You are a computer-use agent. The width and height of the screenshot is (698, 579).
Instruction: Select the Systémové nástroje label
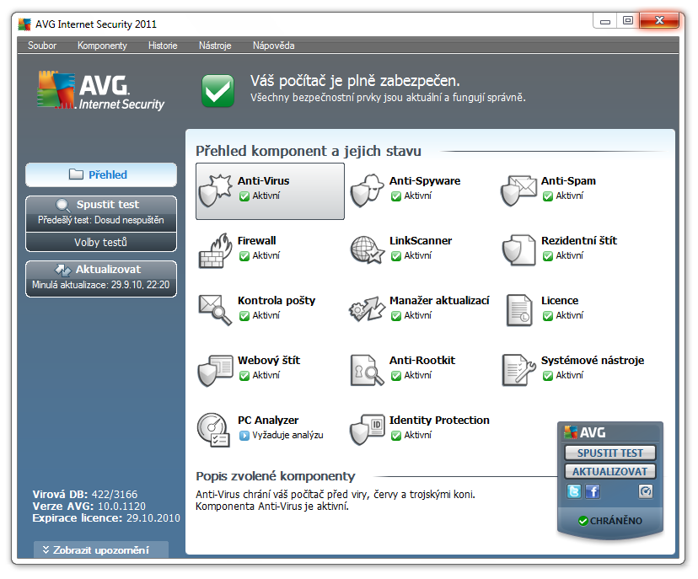(x=593, y=360)
